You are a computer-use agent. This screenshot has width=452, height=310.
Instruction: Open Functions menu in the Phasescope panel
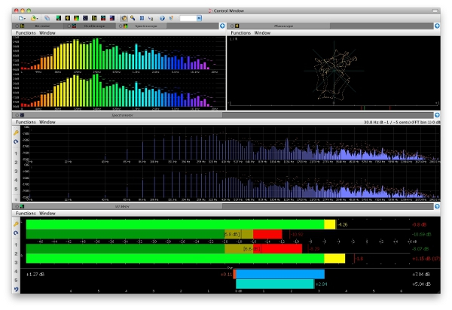[240, 33]
